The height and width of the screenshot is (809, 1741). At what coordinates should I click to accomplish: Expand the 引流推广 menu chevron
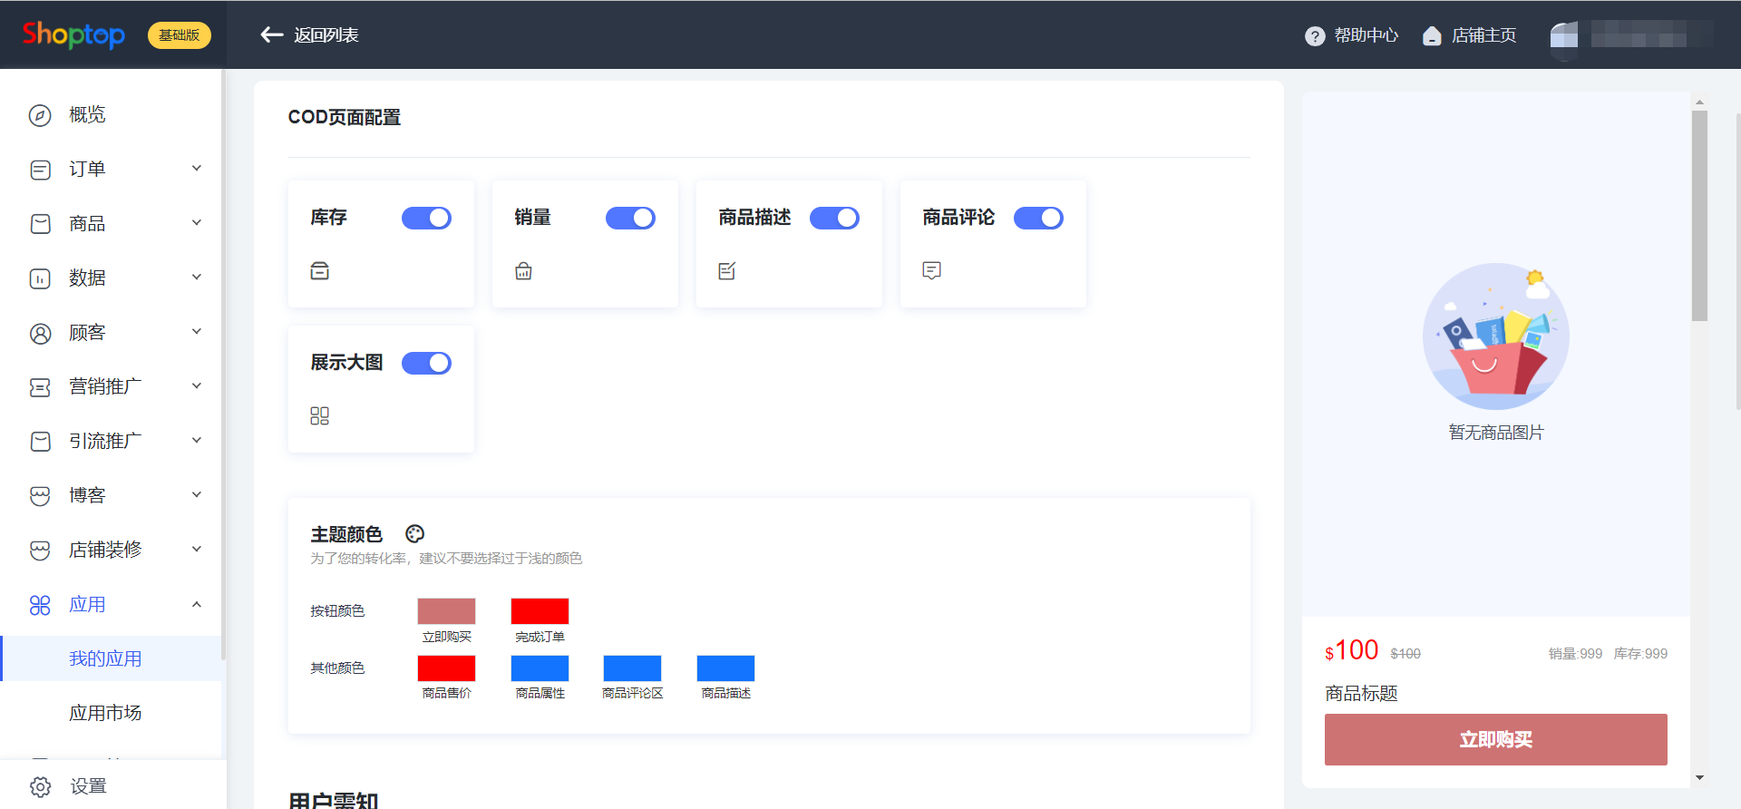click(x=197, y=441)
